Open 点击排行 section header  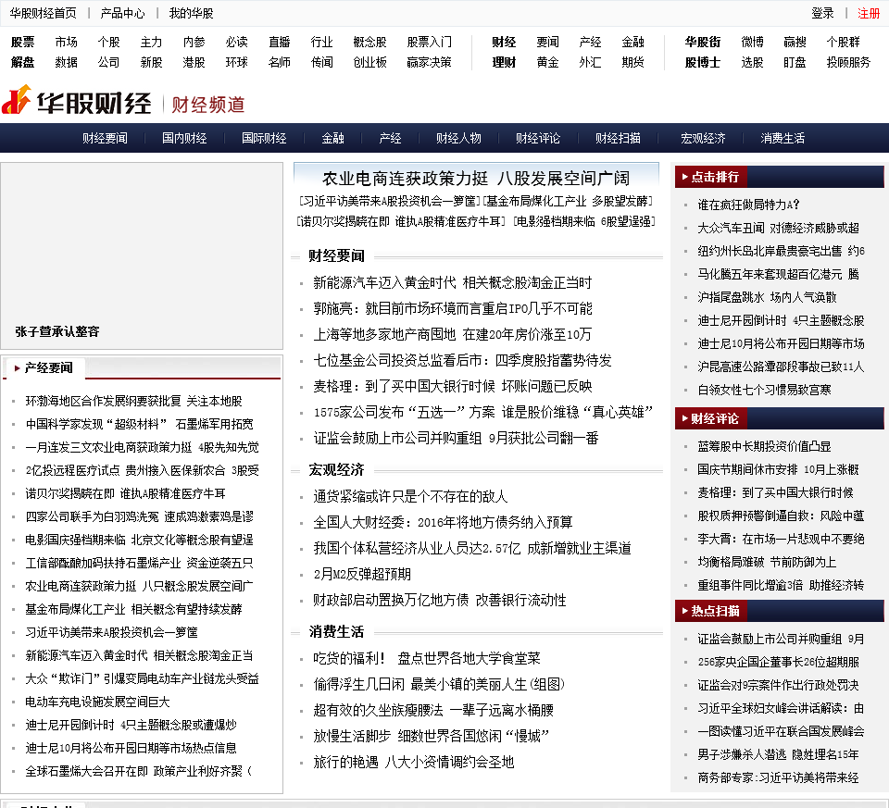tap(715, 177)
